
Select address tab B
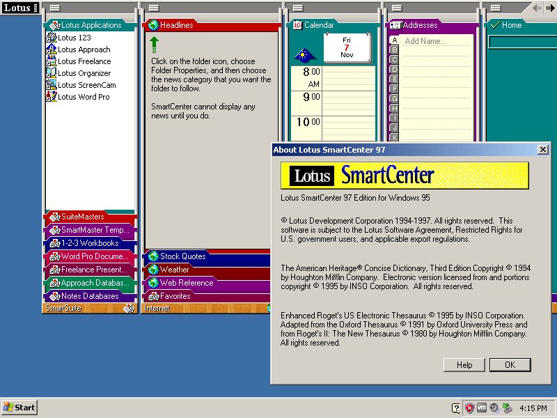(394, 50)
